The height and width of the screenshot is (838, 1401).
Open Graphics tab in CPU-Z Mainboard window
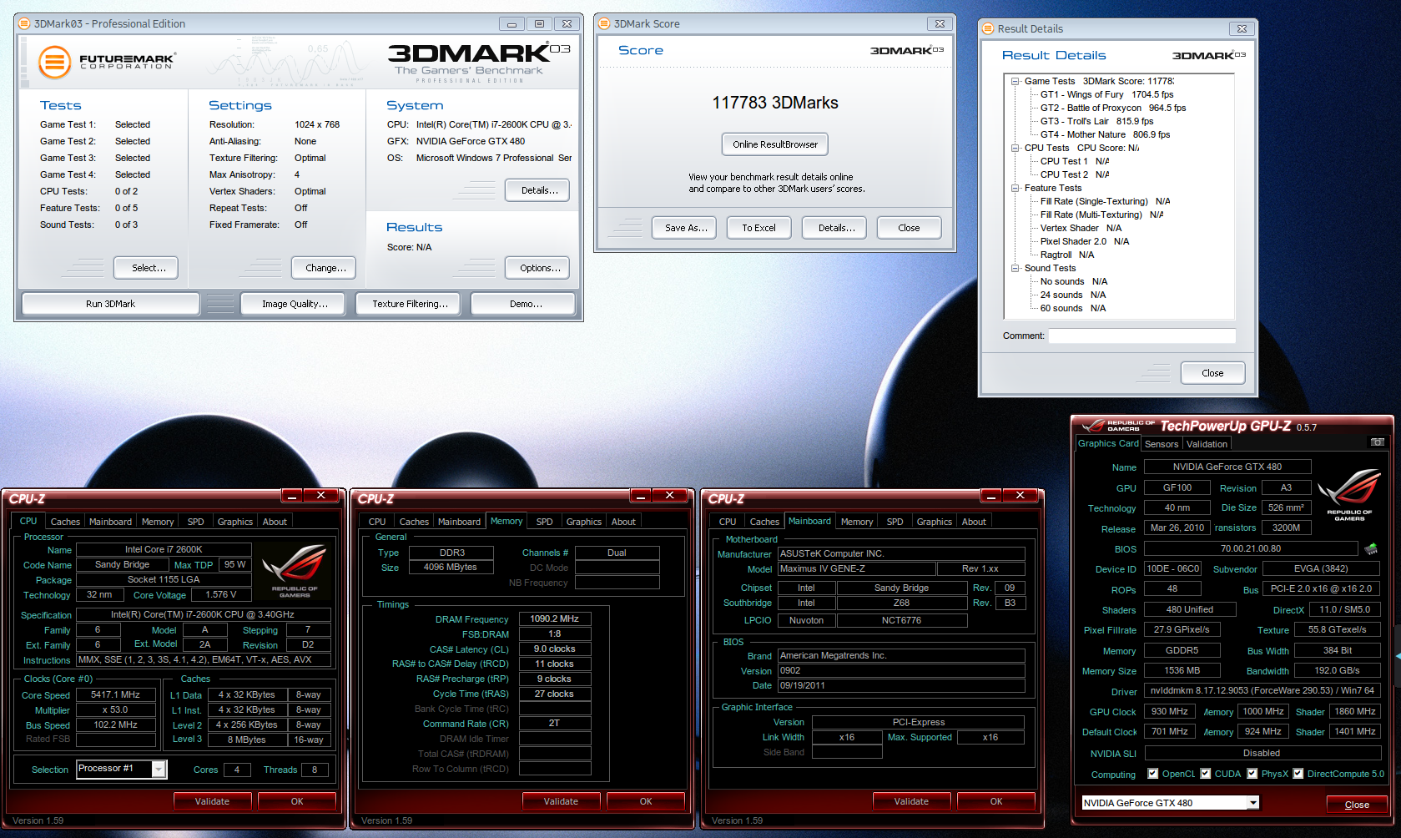tap(935, 522)
